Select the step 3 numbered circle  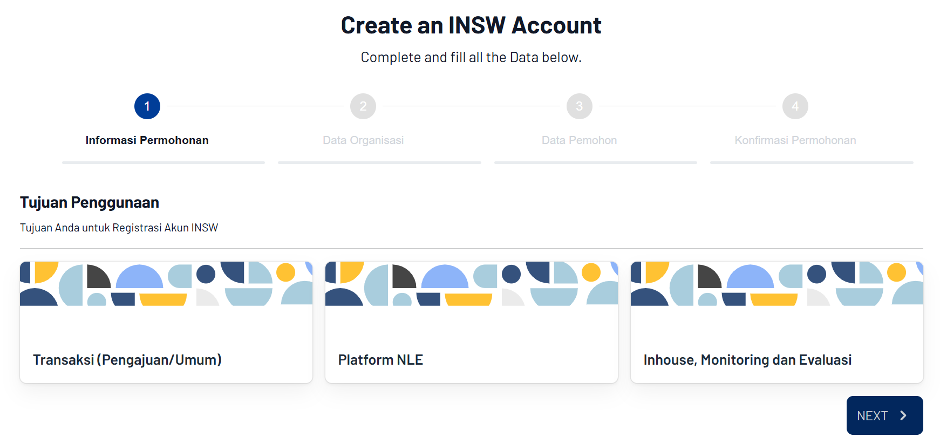(x=579, y=106)
